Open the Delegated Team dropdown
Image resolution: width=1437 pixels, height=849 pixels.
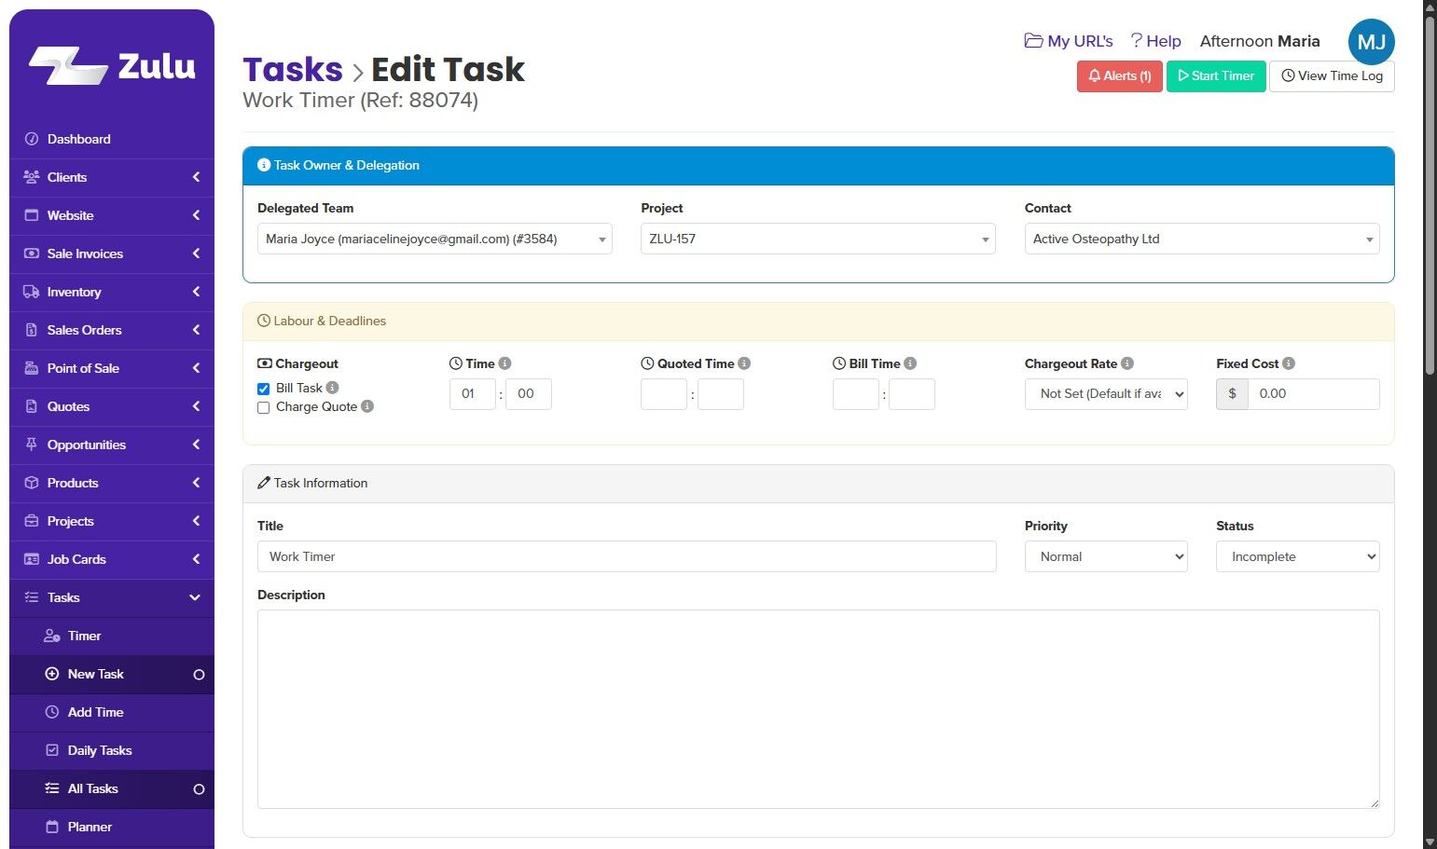coord(435,239)
